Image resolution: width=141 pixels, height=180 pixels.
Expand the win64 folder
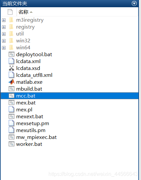pyautogui.click(x=4, y=48)
